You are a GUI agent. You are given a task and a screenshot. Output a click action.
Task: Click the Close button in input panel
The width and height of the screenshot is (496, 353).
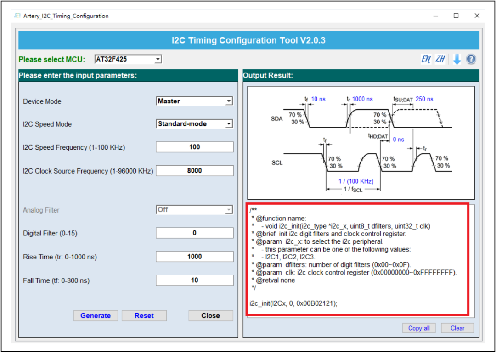tap(210, 316)
